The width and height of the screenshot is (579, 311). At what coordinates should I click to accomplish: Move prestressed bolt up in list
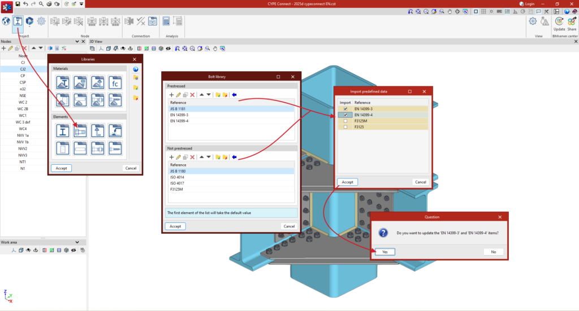tap(202, 95)
